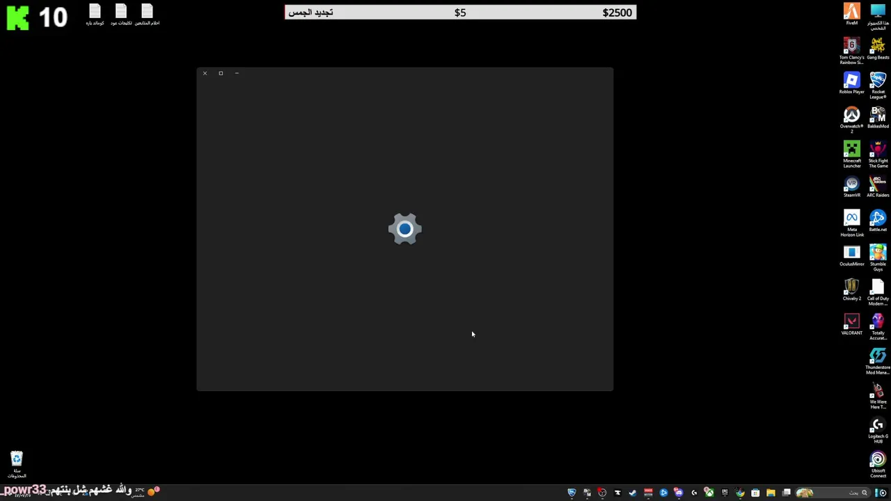The image size is (891, 501).
Task: Open BakkesMod from the taskbar
Action: [587, 493]
